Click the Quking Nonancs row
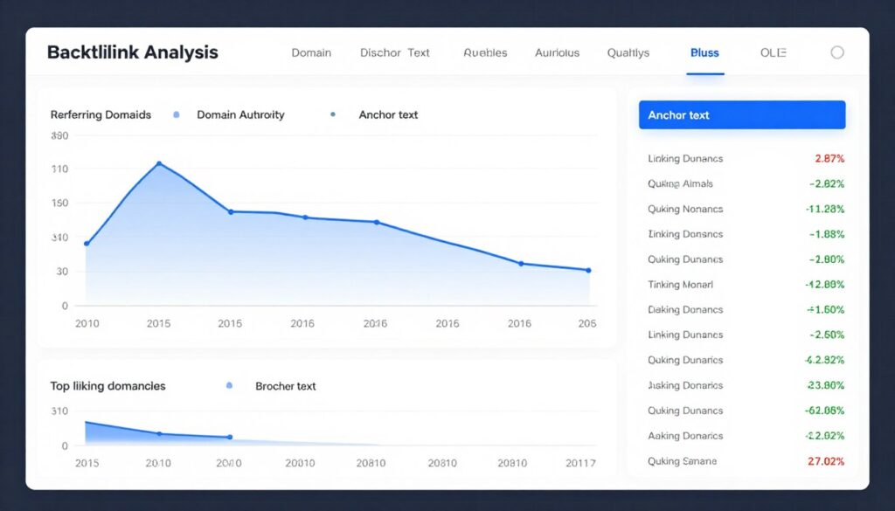Screen dimensions: 895x511 [x=746, y=209]
